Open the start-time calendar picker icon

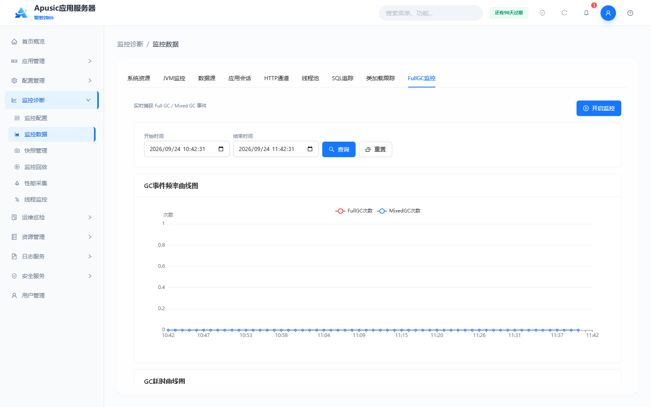click(x=221, y=149)
